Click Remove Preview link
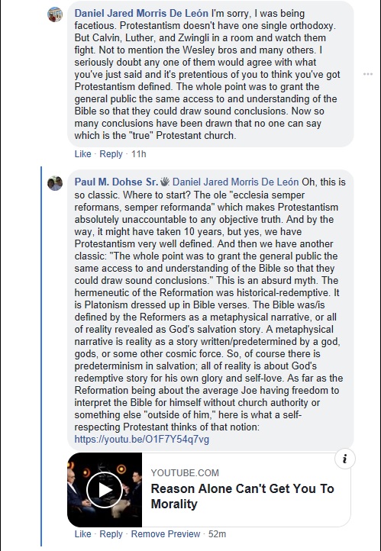Image resolution: width=381 pixels, height=551 pixels. tap(166, 534)
